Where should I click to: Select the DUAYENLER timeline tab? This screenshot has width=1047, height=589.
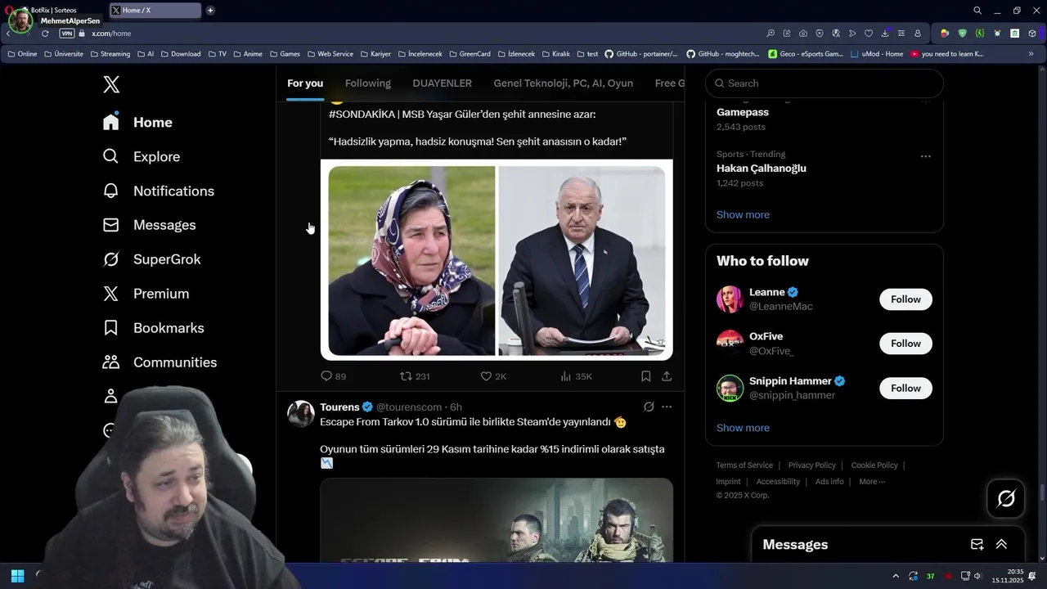[442, 83]
